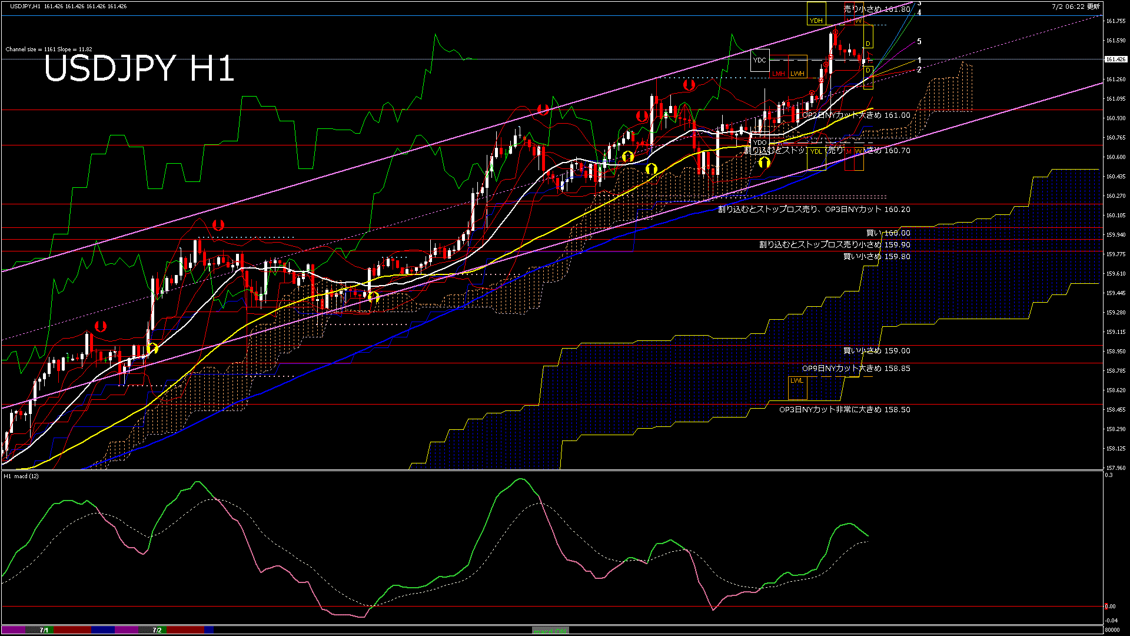This screenshot has width=1130, height=636.
Task: Click the yellow up-arrow signal below YDO box
Action: click(x=765, y=162)
